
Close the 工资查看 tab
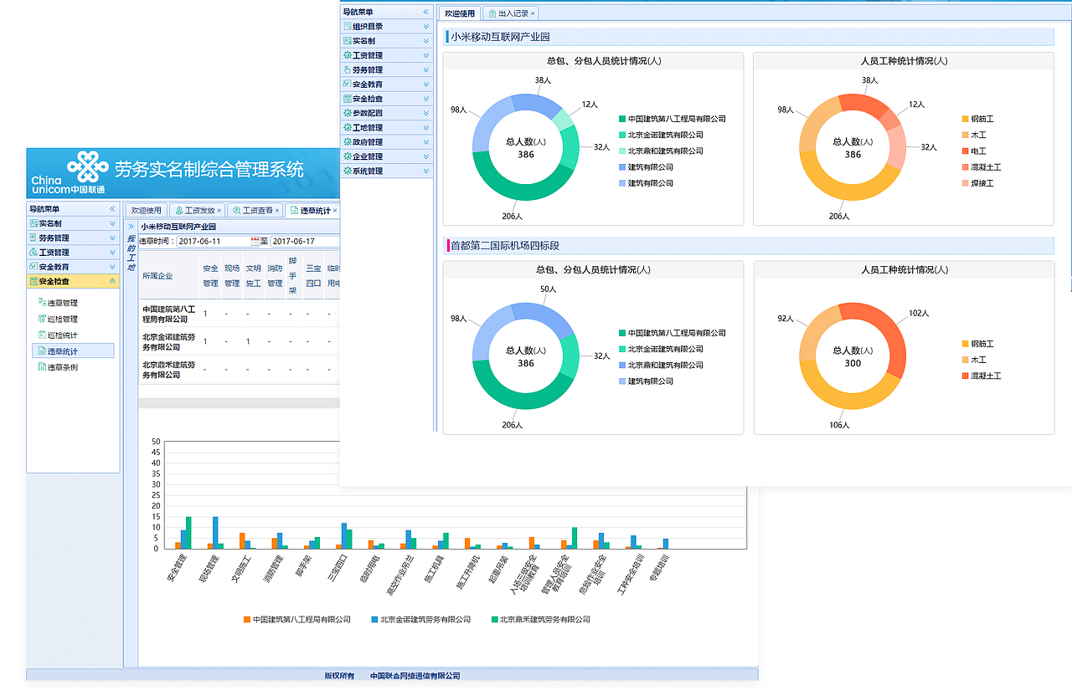point(276,210)
